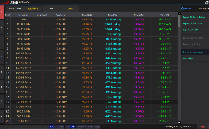
Task: Click Export All Bin Tables
Action: pos(193,23)
